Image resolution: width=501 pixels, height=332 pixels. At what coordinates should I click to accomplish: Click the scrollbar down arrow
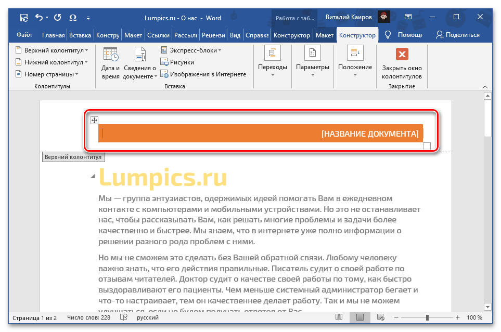pos(487,307)
